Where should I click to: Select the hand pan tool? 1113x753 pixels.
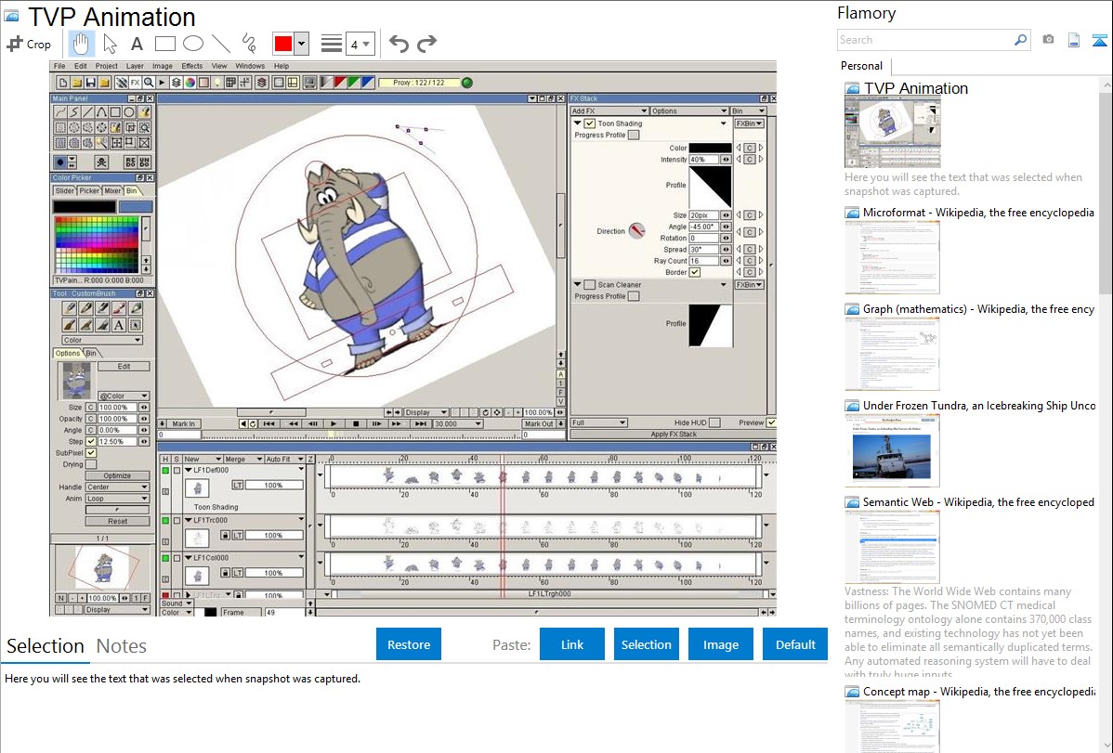(81, 44)
